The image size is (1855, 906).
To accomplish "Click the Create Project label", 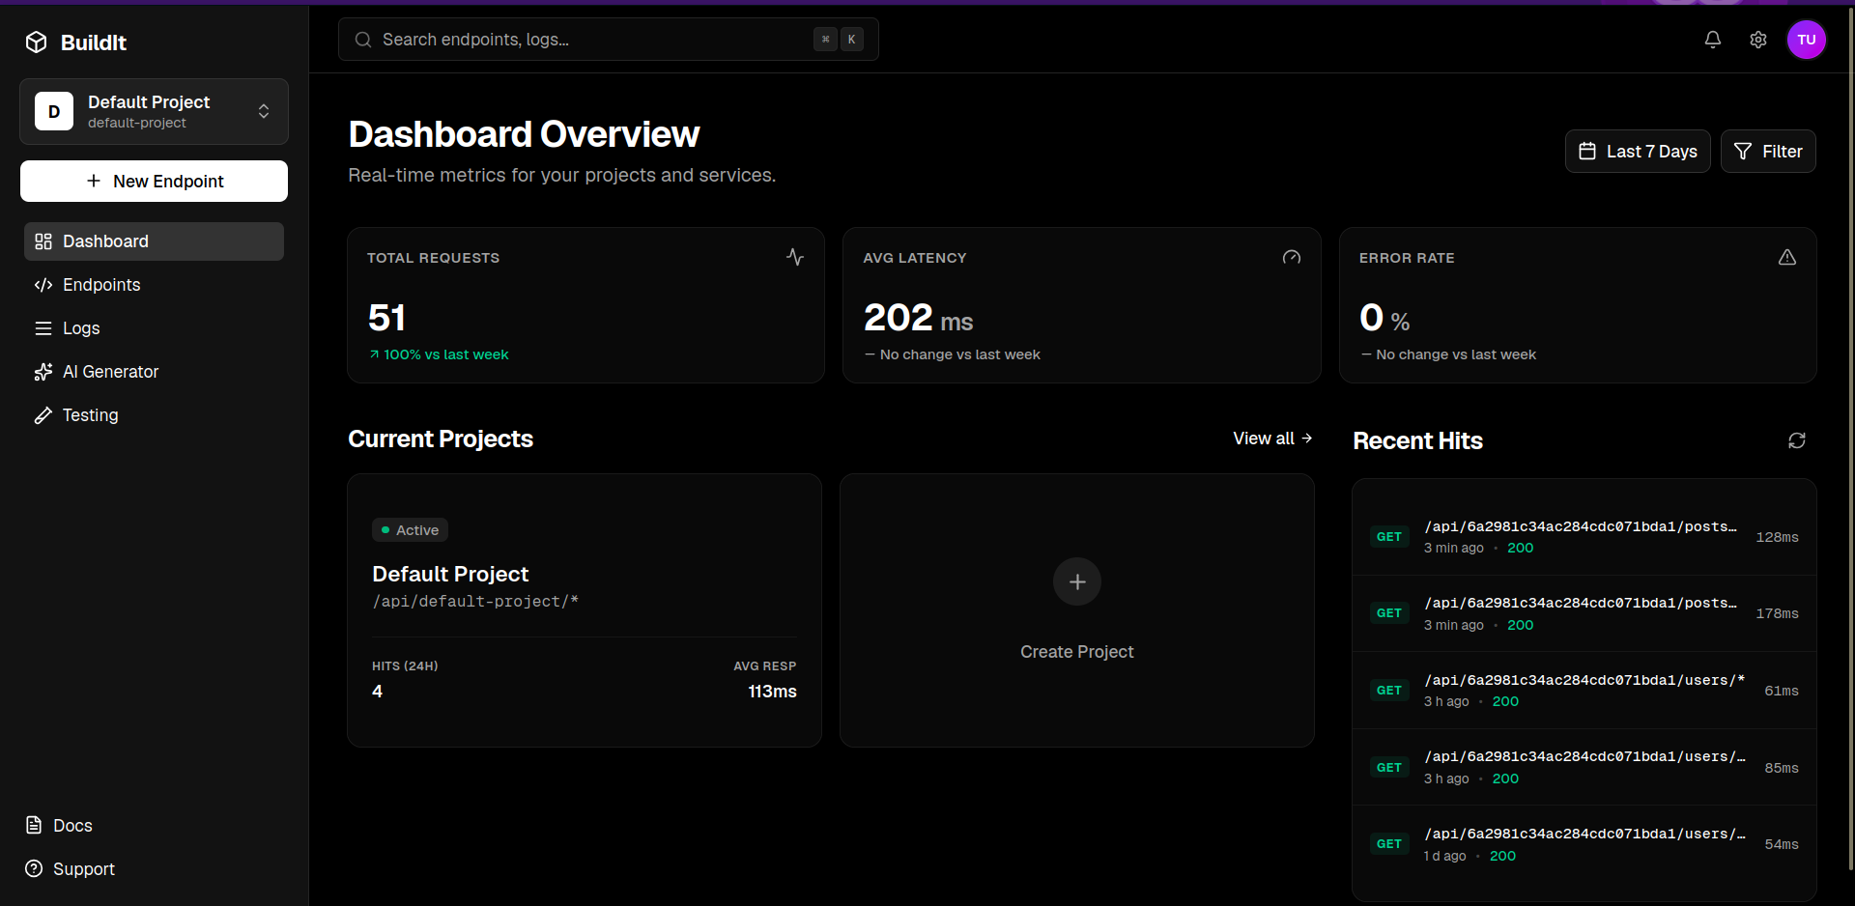I will coord(1076,652).
